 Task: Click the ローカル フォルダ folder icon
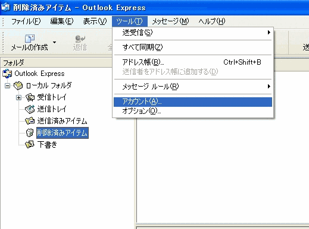(x=18, y=85)
